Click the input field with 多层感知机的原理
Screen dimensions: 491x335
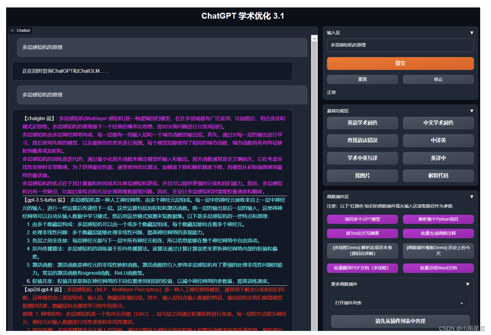click(x=400, y=45)
